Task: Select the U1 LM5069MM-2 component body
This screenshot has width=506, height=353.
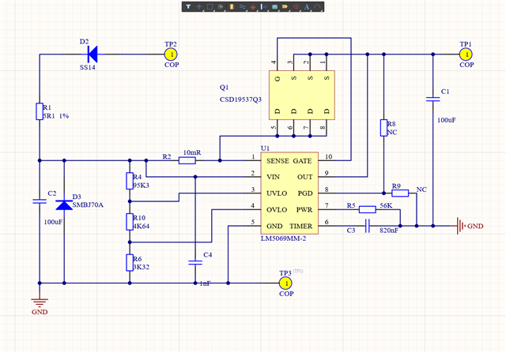Action: click(289, 193)
